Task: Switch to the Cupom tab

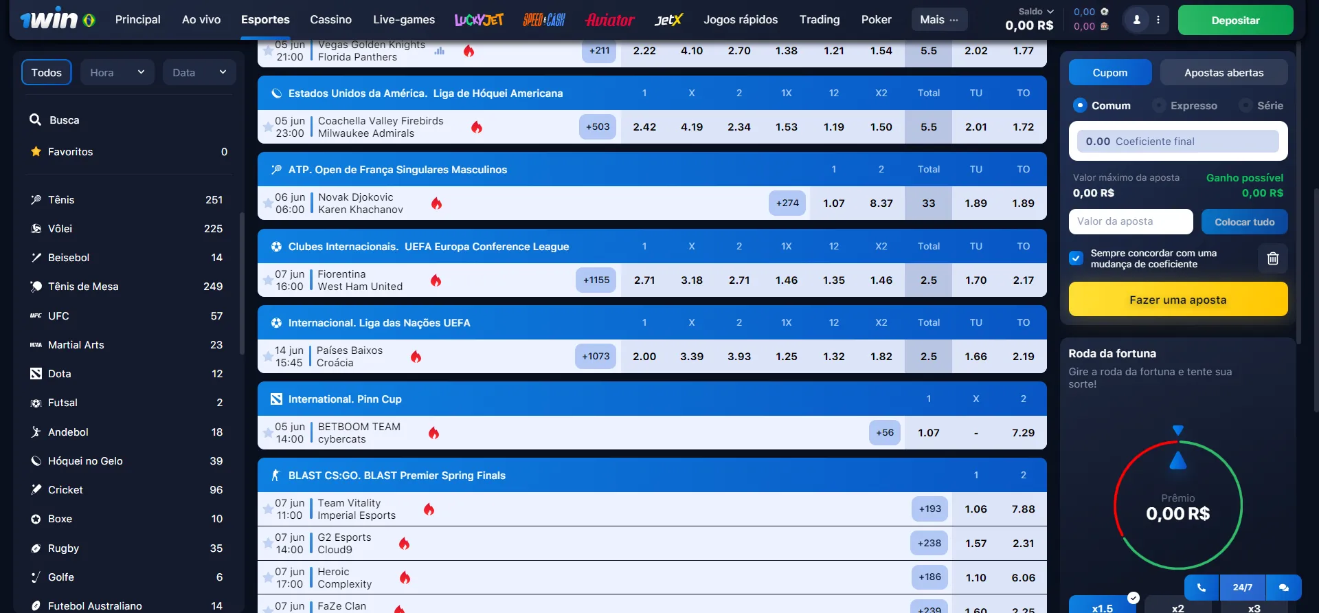Action: point(1110,72)
